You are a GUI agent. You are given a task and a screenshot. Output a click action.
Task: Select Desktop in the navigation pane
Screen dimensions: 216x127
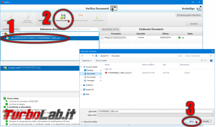point(90,70)
